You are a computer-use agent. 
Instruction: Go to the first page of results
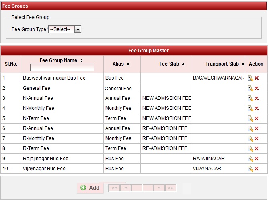114,188
